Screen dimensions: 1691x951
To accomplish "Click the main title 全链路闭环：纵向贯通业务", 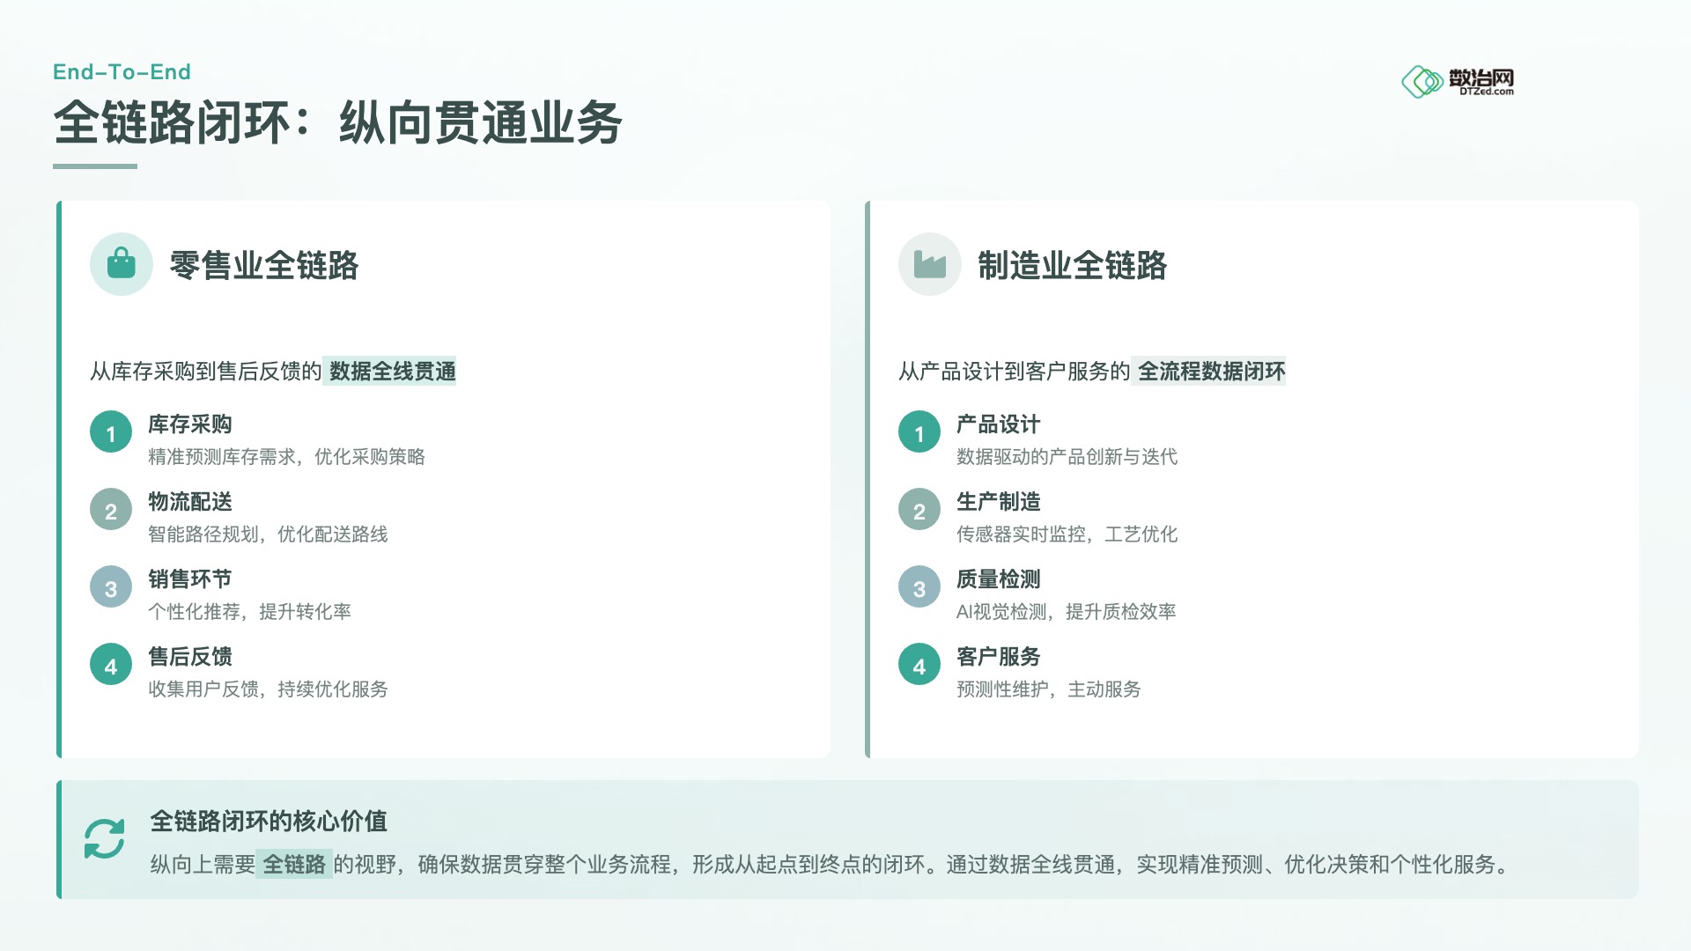I will click(337, 122).
